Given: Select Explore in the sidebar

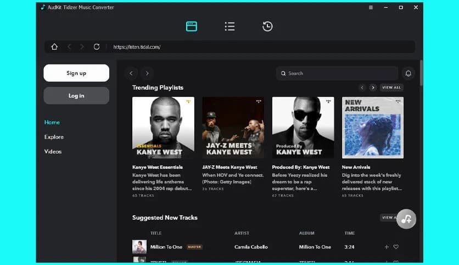Looking at the screenshot, I should coord(54,137).
